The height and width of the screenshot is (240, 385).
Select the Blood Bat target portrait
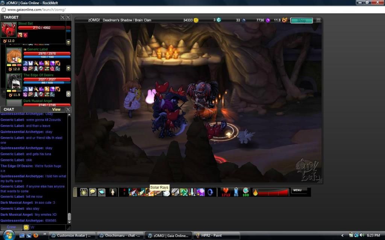[9, 30]
